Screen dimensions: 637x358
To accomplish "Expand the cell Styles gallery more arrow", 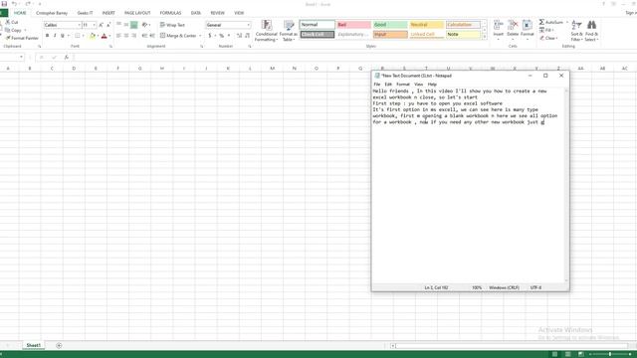I will click(485, 37).
